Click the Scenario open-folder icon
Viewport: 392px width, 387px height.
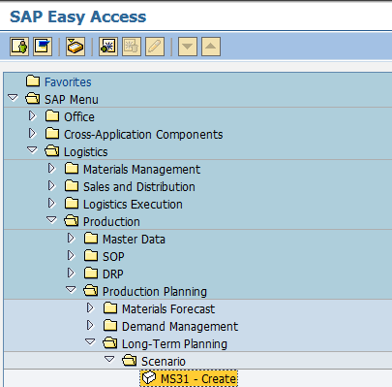[130, 361]
